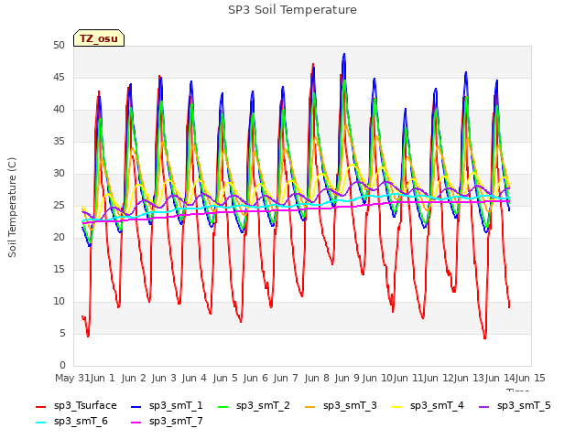Click the Jun 11 x-axis tick label
The image size is (586, 439).
(x=408, y=378)
